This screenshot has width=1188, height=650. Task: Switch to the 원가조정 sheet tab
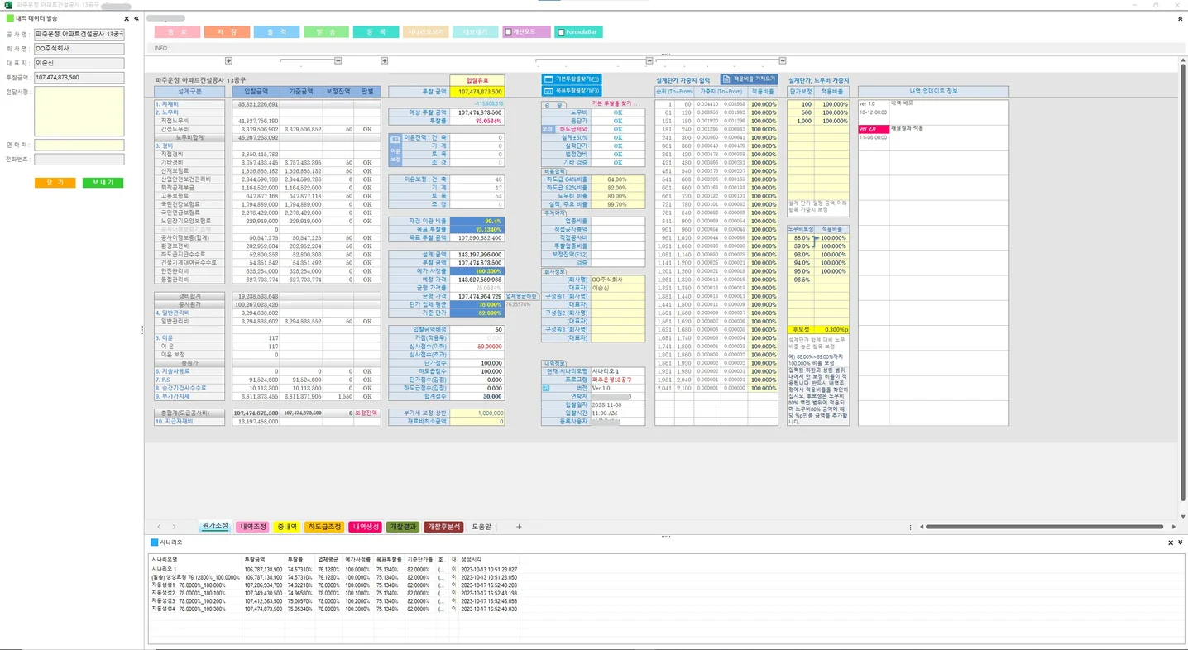(215, 526)
